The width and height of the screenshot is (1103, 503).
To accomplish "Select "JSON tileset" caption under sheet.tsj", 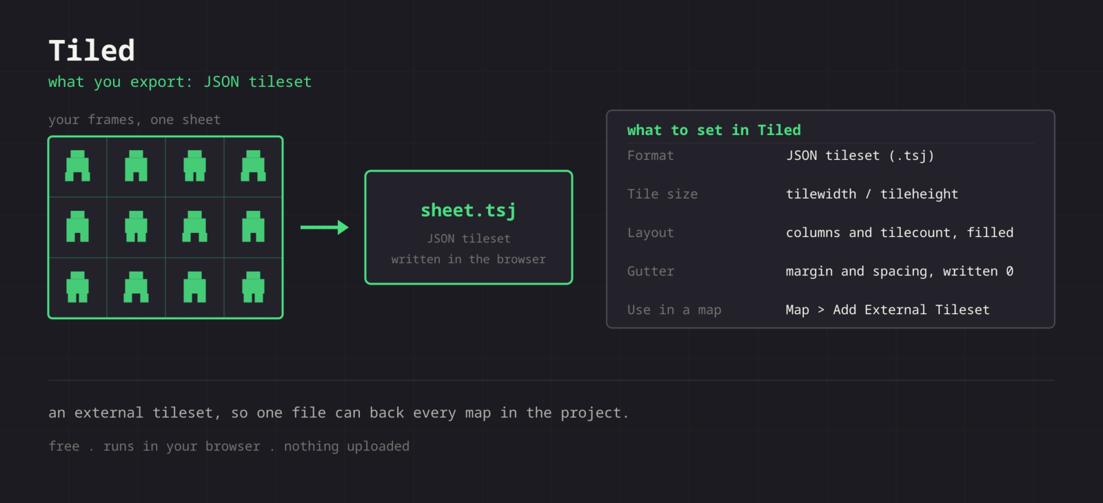I will click(469, 238).
